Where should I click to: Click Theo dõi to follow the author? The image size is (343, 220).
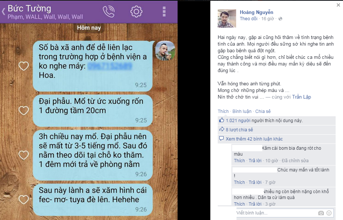[248, 19]
